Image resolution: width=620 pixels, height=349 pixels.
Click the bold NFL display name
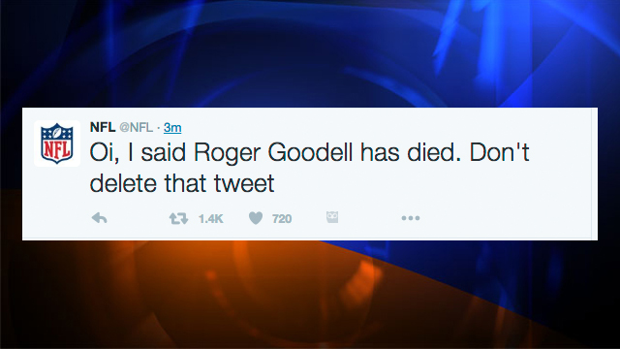(x=103, y=127)
